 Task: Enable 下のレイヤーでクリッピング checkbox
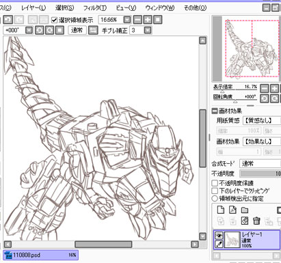(x=215, y=191)
